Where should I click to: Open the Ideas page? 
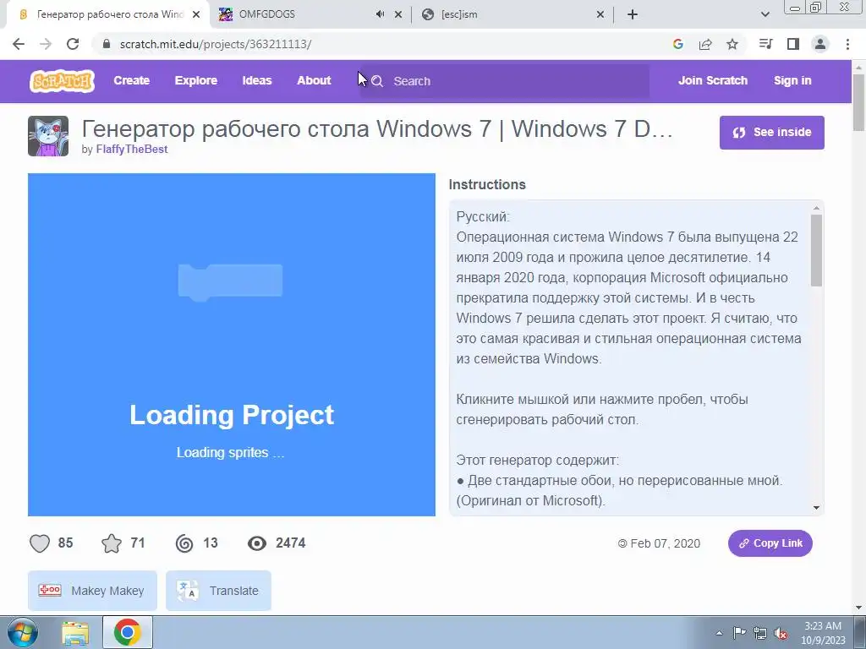coord(257,80)
